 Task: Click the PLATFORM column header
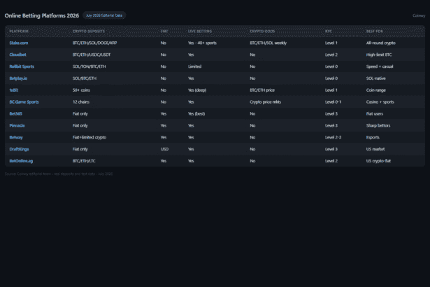[19, 31]
